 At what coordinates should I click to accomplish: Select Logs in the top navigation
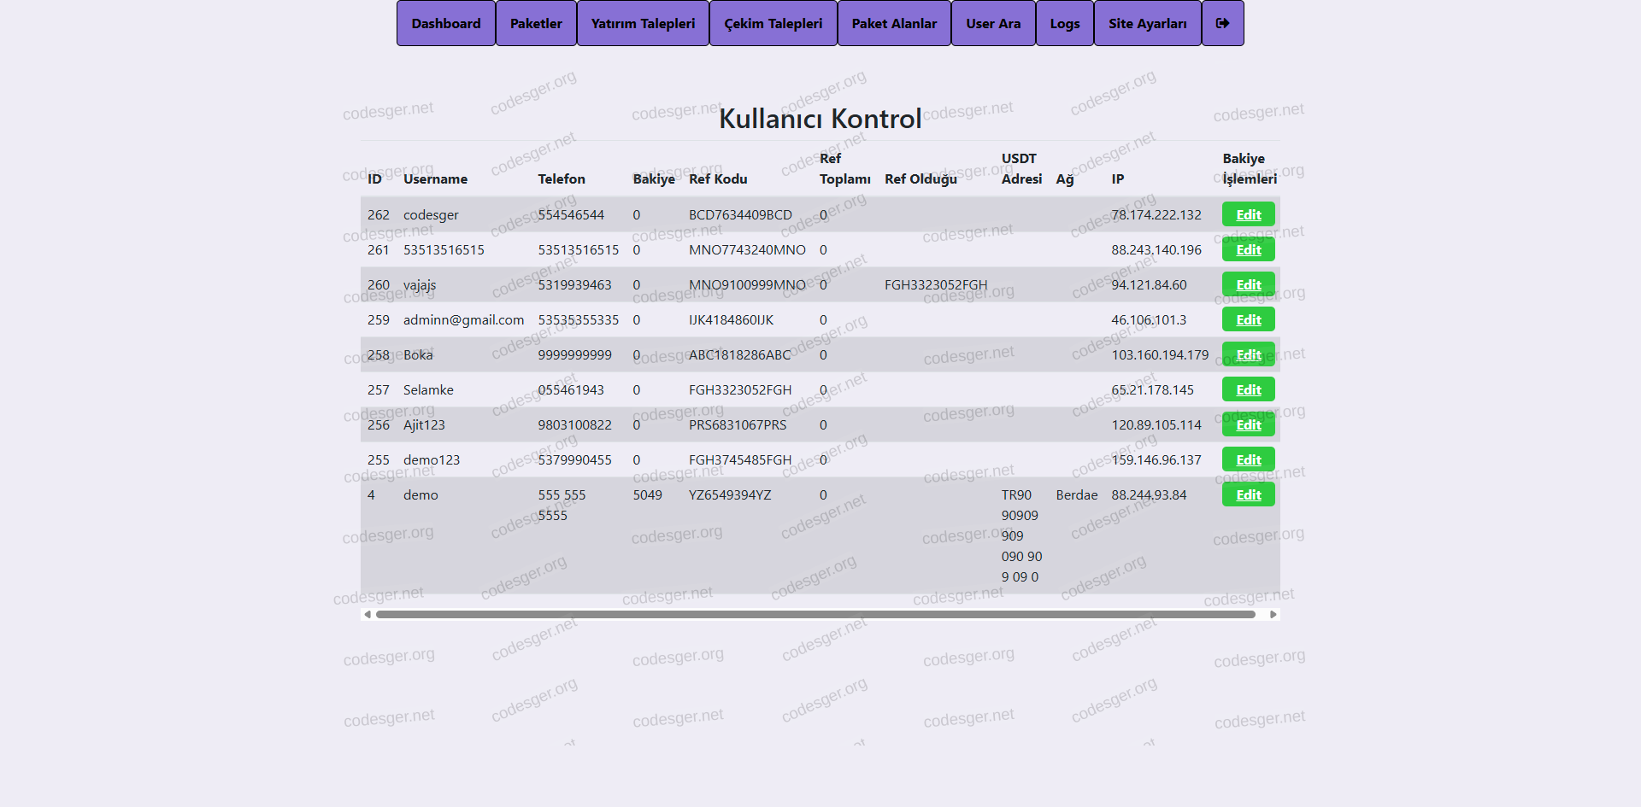1064,23
